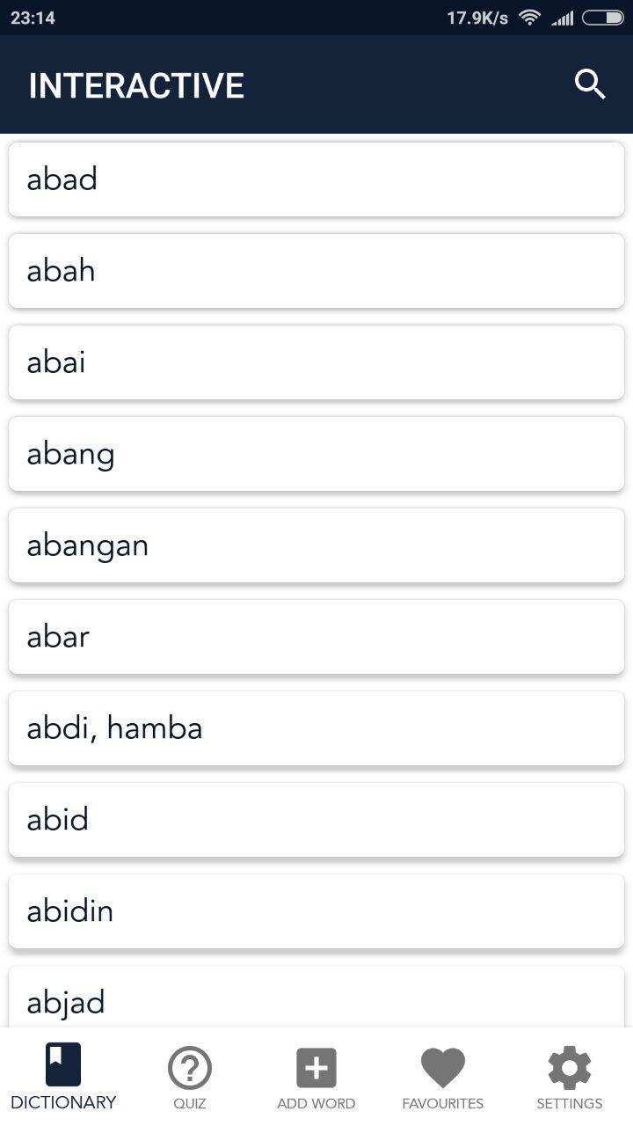Tap the Wi-Fi status icon
Screen dimensions: 633x1126
[529, 18]
